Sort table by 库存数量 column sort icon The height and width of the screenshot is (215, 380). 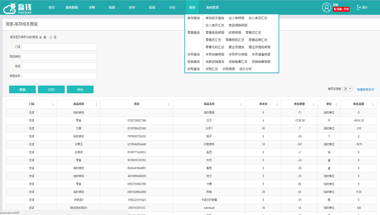click(x=314, y=104)
